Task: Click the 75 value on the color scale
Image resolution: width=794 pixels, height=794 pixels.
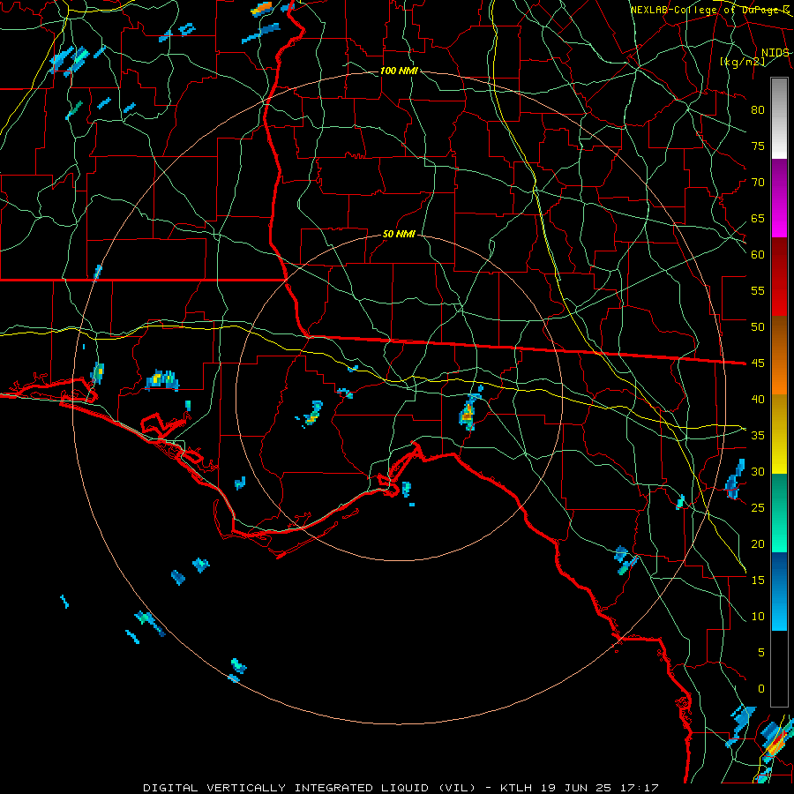Action: (x=758, y=146)
